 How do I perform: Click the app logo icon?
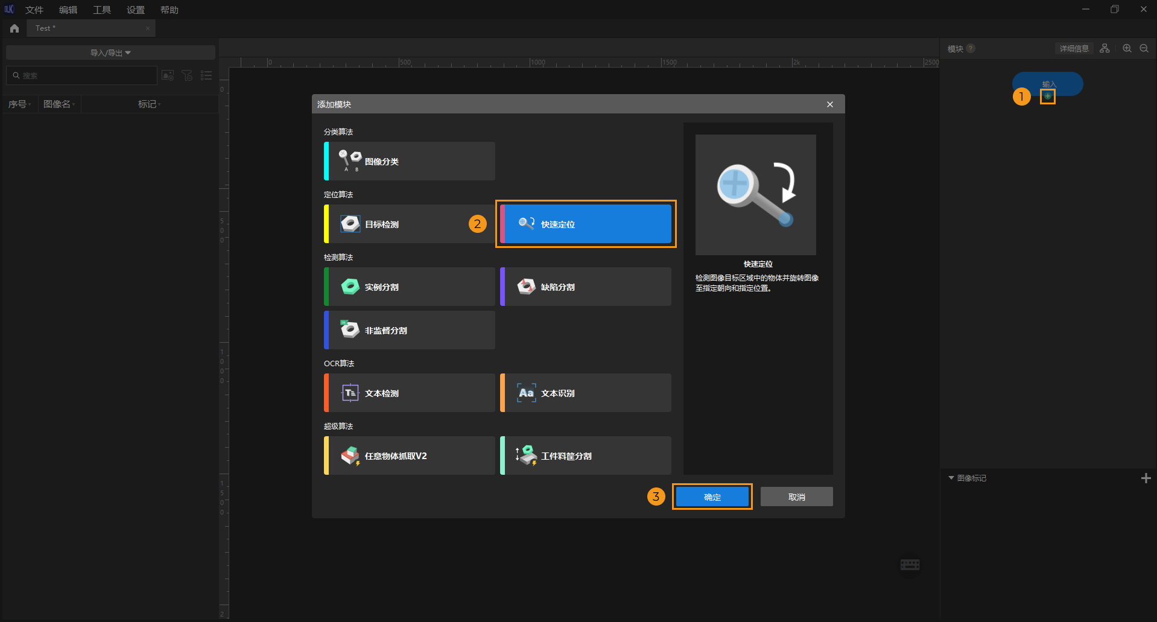click(9, 9)
